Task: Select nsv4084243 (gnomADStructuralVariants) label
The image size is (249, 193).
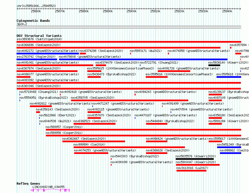Action: (x=165, y=92)
